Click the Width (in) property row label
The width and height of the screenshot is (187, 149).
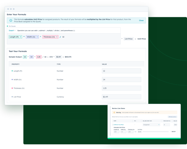17,79
